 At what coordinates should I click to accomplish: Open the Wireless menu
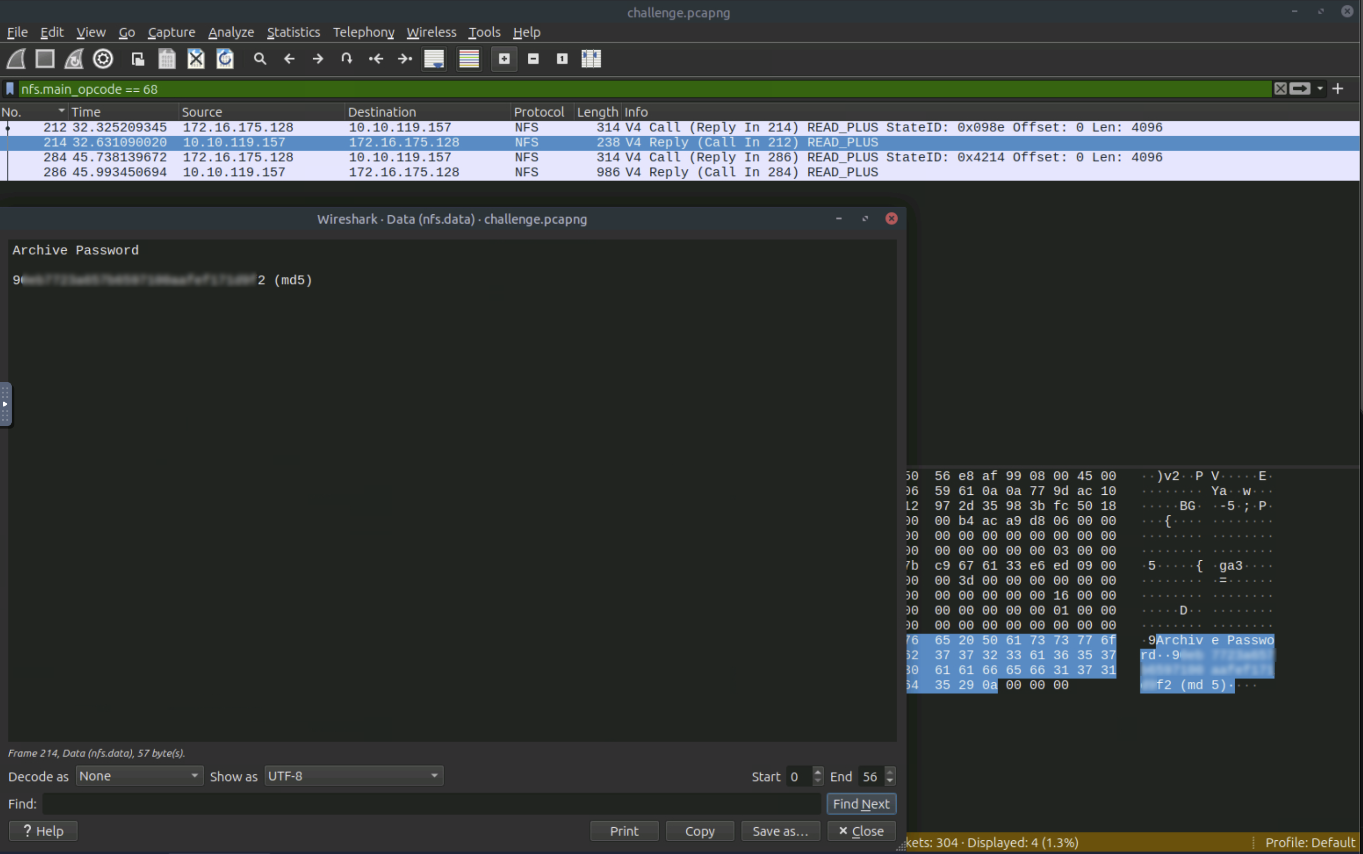pyautogui.click(x=431, y=32)
